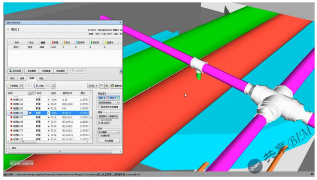
Task: Click the 关注碰撞 focus on clash button
Action: pos(109,141)
